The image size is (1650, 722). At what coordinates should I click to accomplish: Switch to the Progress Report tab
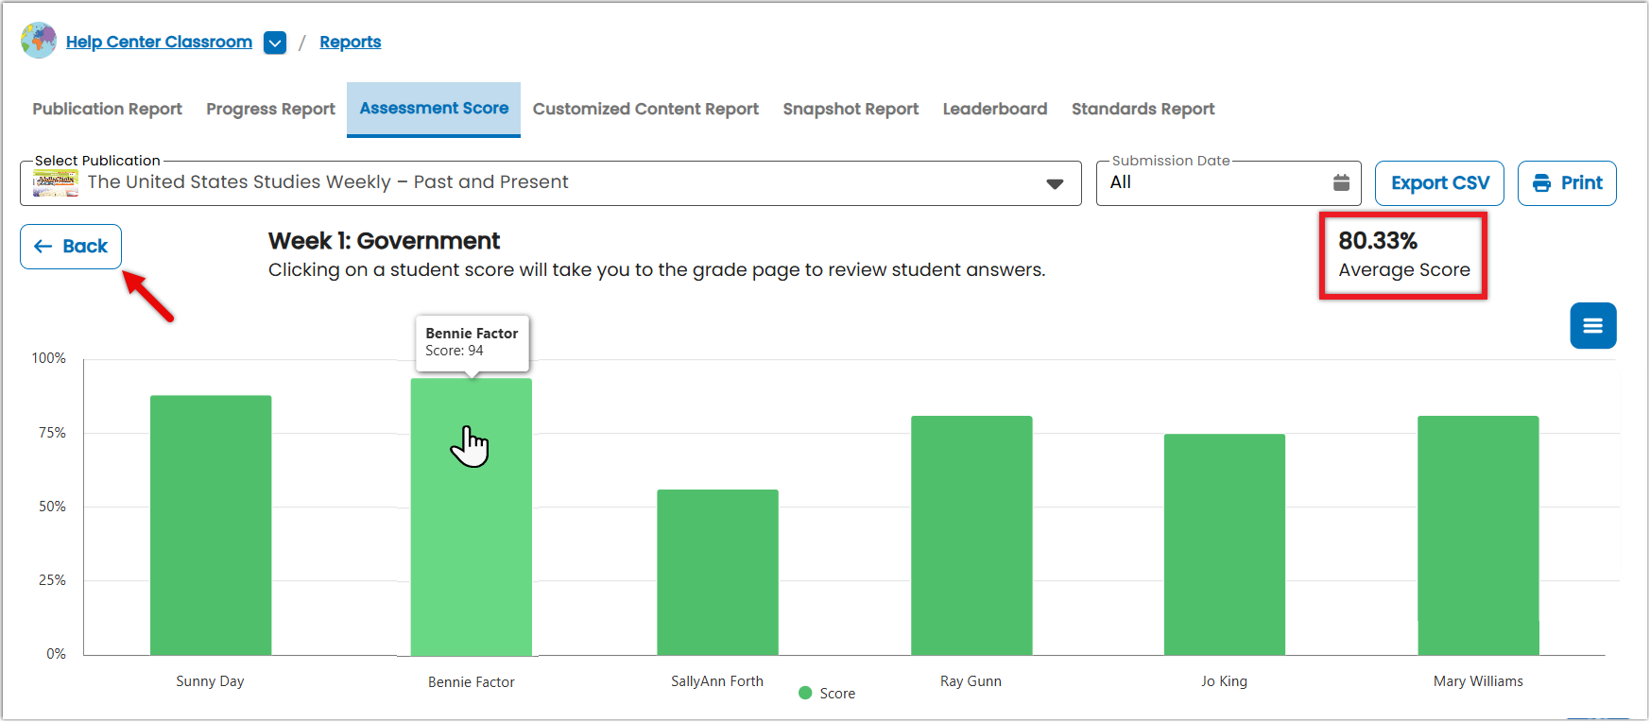tap(271, 110)
